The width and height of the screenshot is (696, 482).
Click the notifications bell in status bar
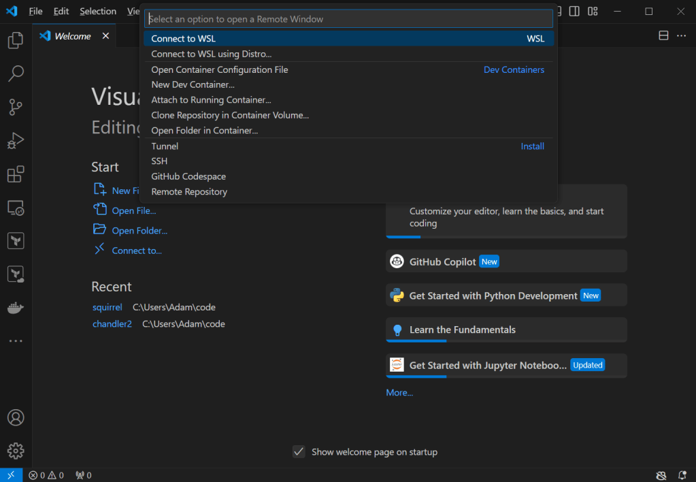tap(682, 475)
